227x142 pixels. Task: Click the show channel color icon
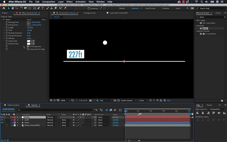pos(97,101)
